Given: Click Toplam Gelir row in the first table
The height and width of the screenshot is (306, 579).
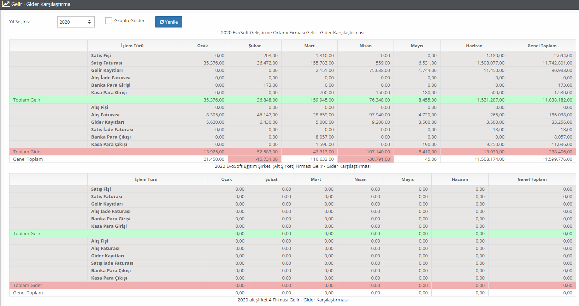Looking at the screenshot, I should [27, 100].
